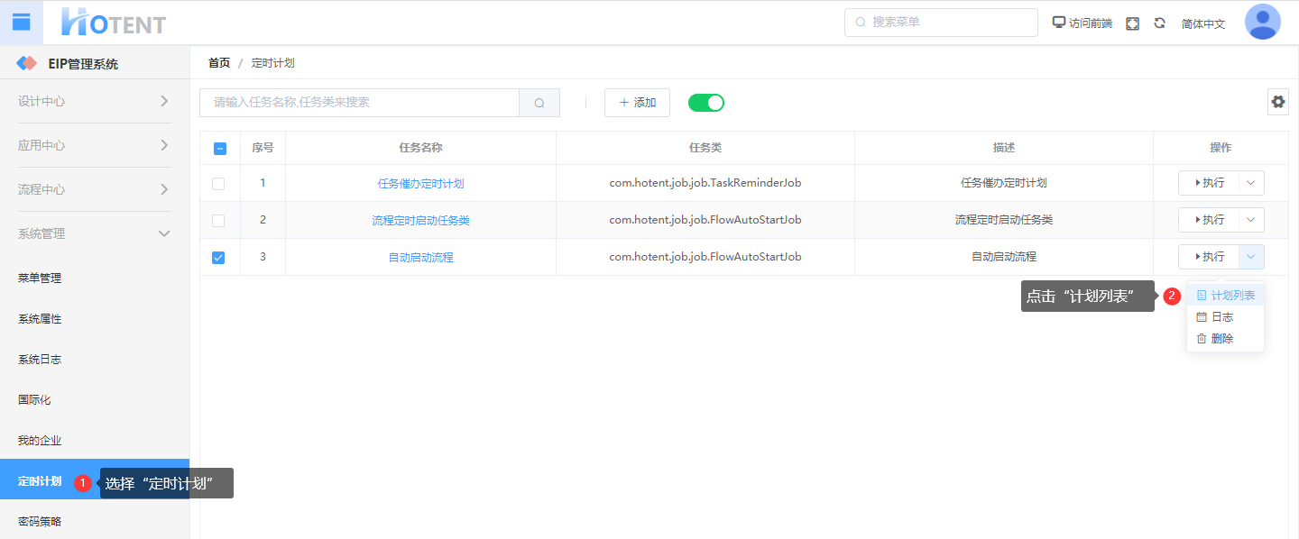Screen dimensions: 1299x539
Task: Click the search magnifier button beside task input
Action: click(539, 103)
